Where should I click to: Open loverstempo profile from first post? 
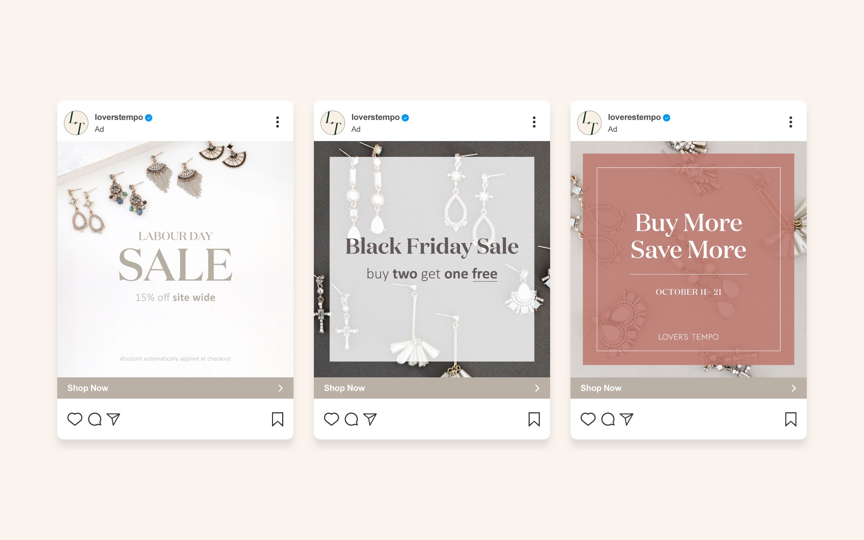(x=119, y=117)
